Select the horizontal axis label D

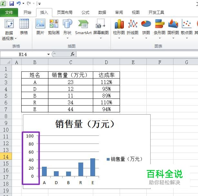pos(56,182)
